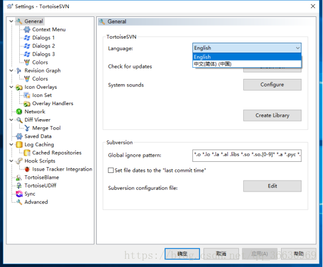Click the Configure system sounds button
Screen dimensions: 323x267
[x=272, y=85]
